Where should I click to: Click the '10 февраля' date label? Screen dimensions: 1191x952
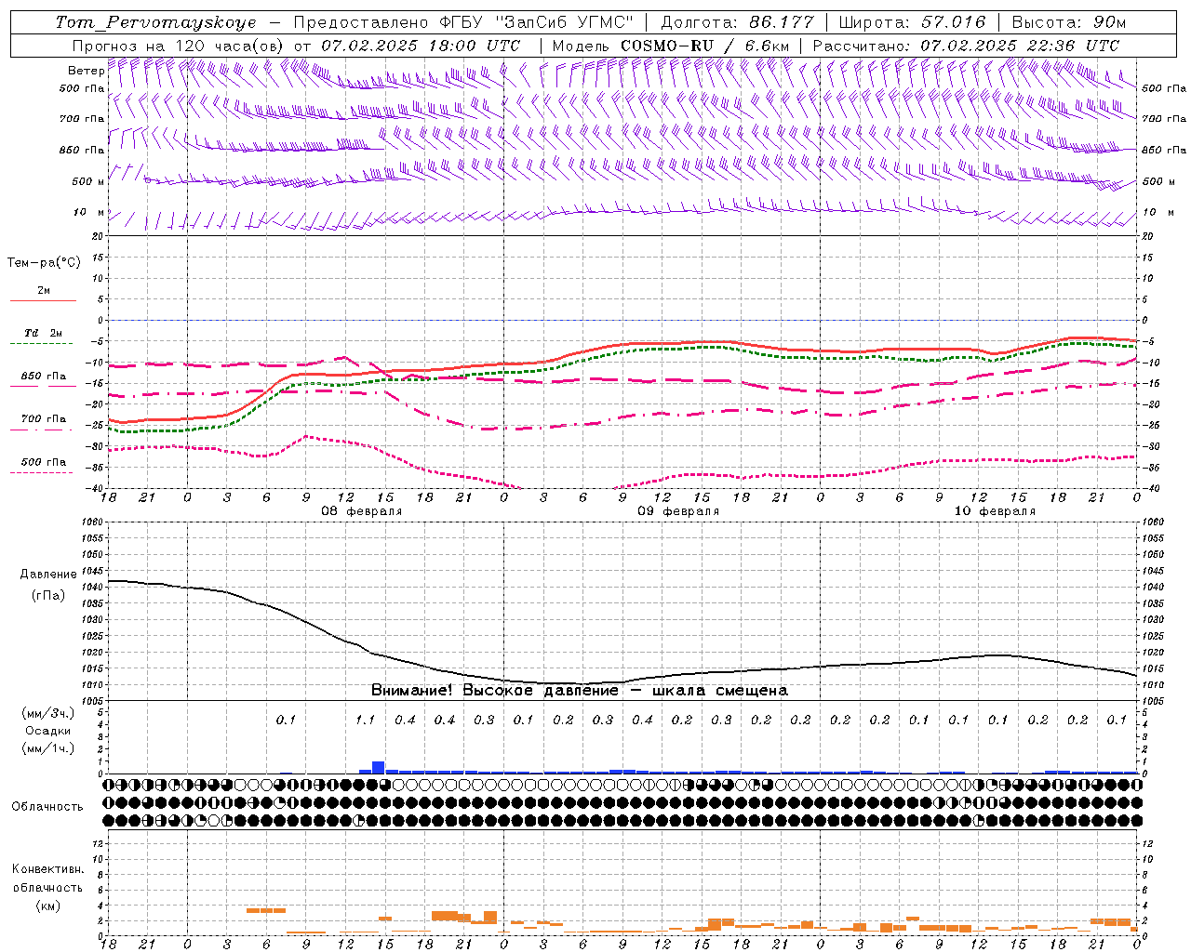click(995, 511)
